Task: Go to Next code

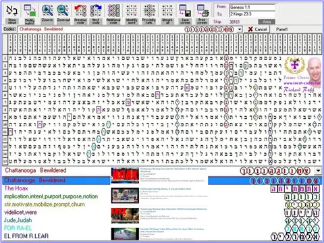Action: point(96,13)
